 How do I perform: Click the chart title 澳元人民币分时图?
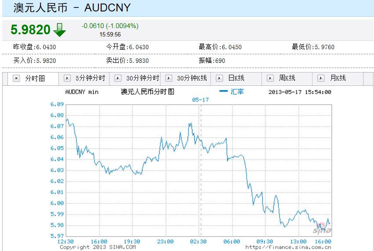tap(148, 91)
